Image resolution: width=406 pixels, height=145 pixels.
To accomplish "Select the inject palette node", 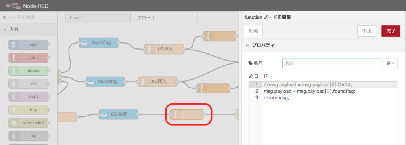I will point(28,44).
